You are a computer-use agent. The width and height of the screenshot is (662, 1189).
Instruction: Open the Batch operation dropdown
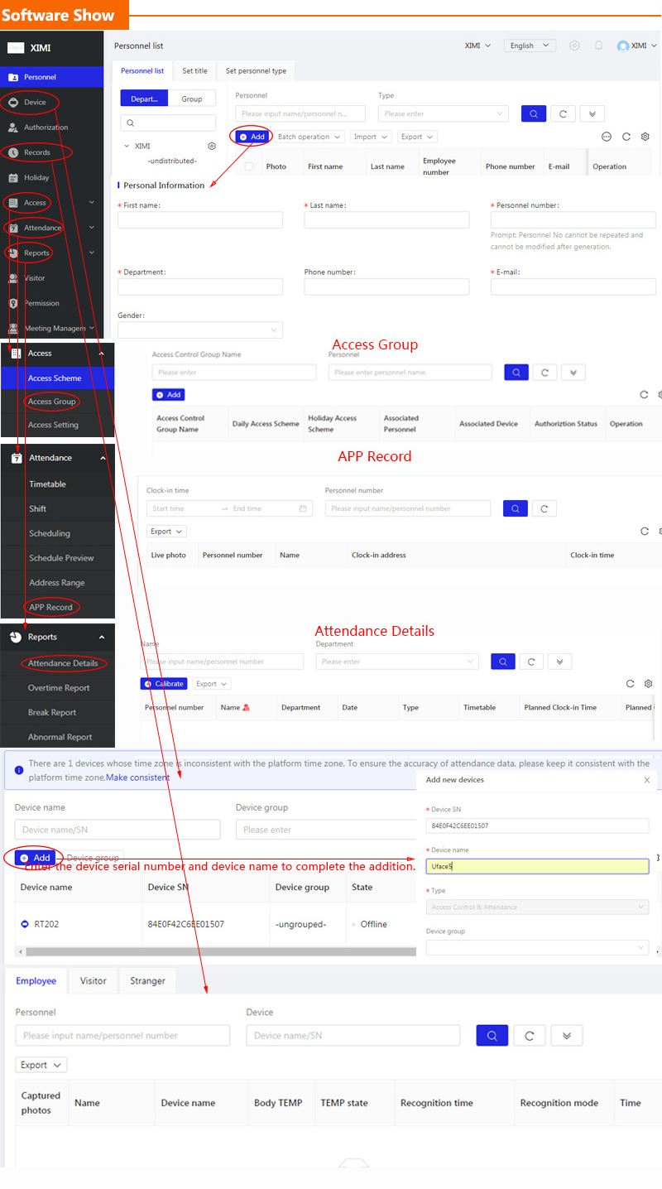[309, 137]
